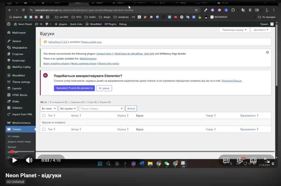Open the Всі оцінки dropdown
281x186 pixels.
(68, 109)
